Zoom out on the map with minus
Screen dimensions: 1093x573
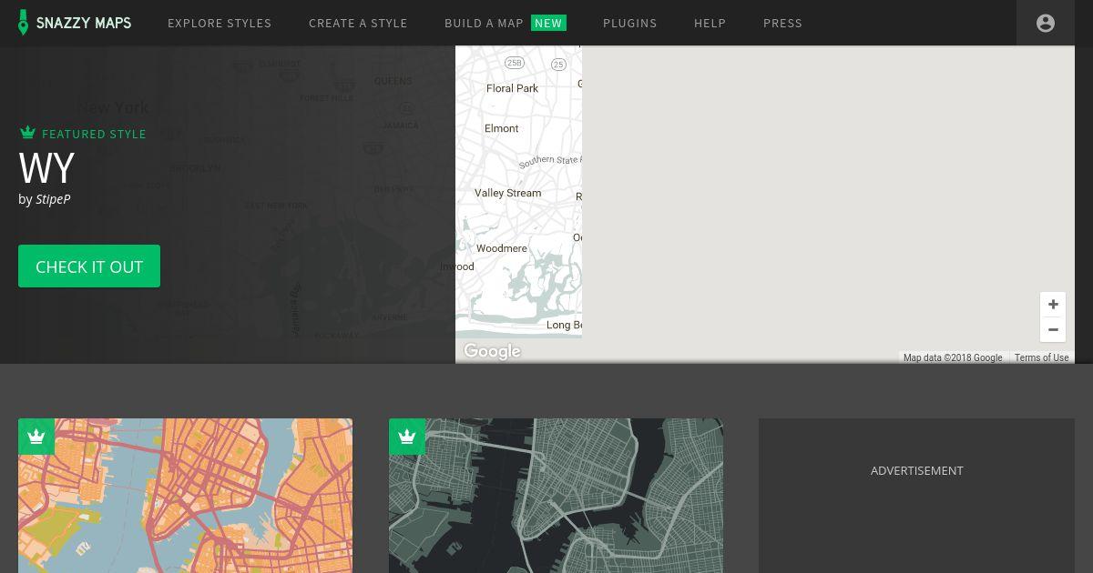[x=1053, y=329]
